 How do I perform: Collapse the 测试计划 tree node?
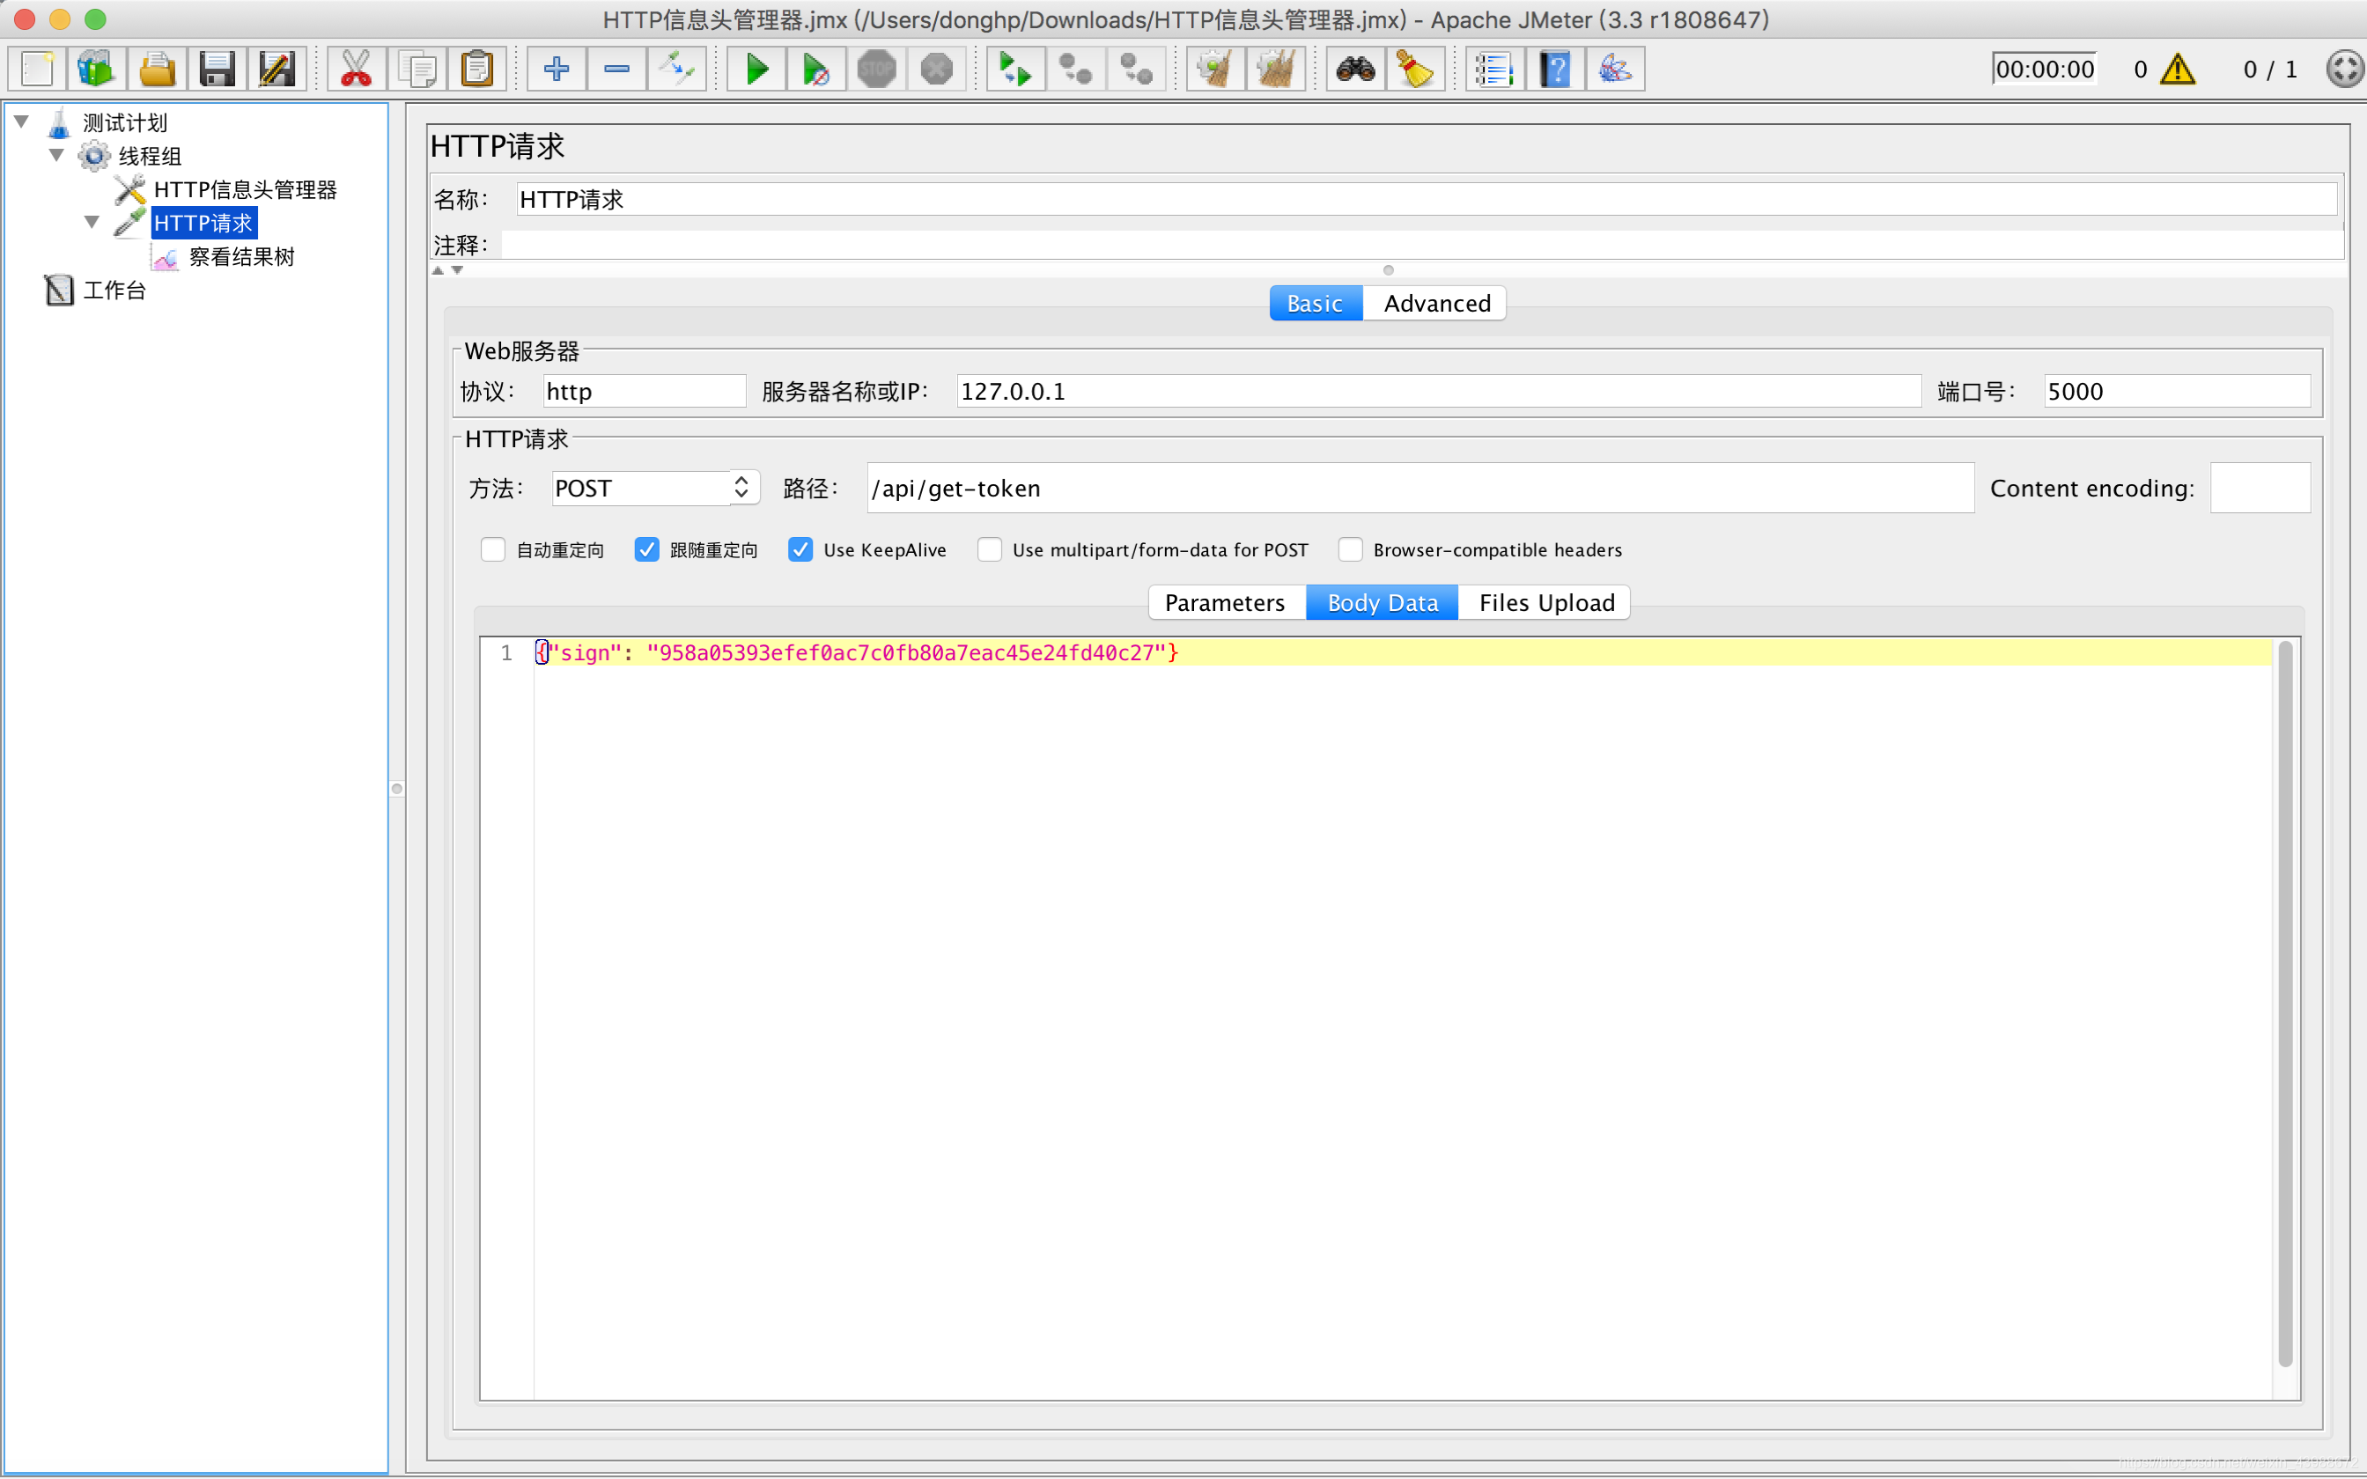[21, 121]
